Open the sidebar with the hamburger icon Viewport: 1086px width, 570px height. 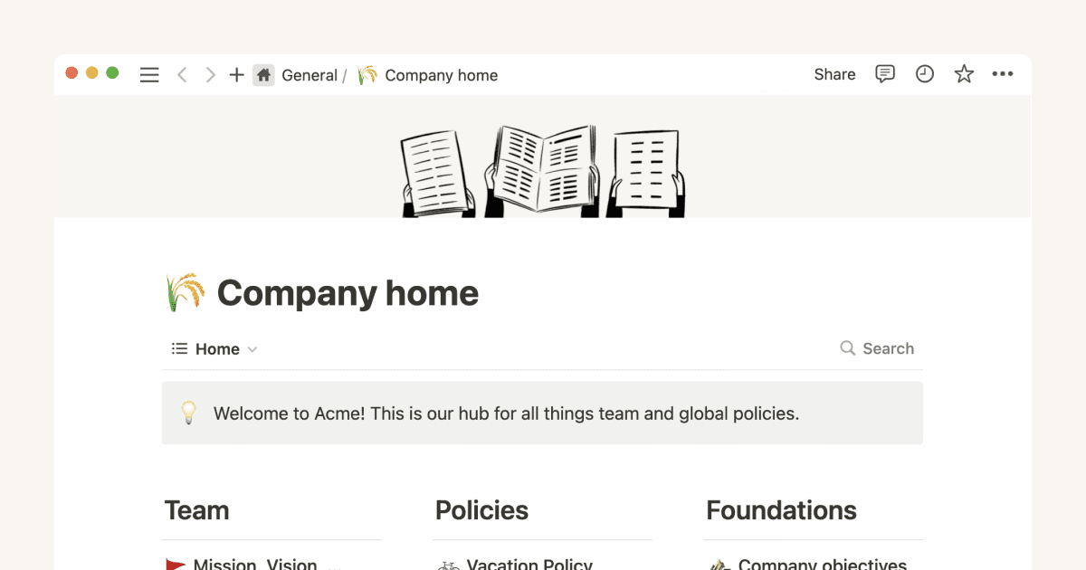[x=149, y=74]
